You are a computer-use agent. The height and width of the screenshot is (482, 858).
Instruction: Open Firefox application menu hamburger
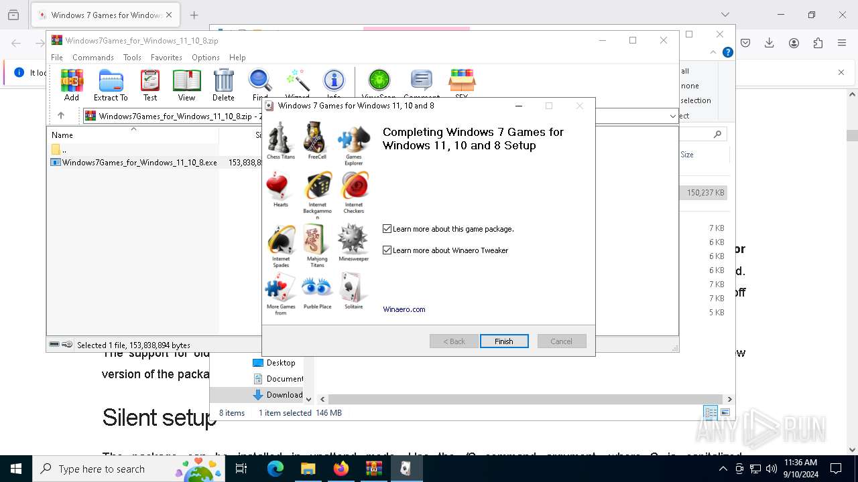tap(841, 43)
